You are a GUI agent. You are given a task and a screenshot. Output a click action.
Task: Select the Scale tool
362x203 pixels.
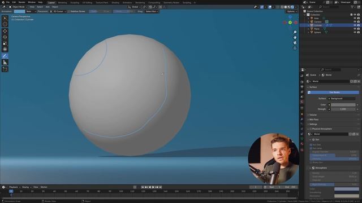5,43
